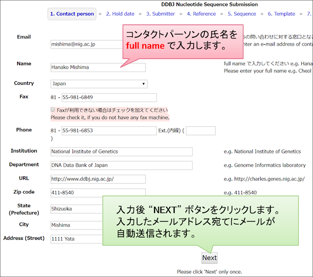Click the Institution input field
Screen dimensions: 313x277
pos(121,151)
